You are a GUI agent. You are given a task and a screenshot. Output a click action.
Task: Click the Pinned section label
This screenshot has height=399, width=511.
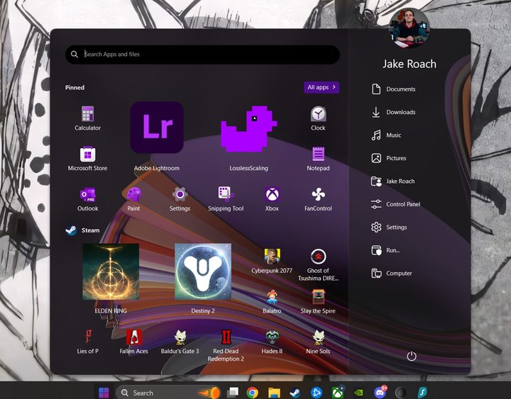tap(75, 87)
